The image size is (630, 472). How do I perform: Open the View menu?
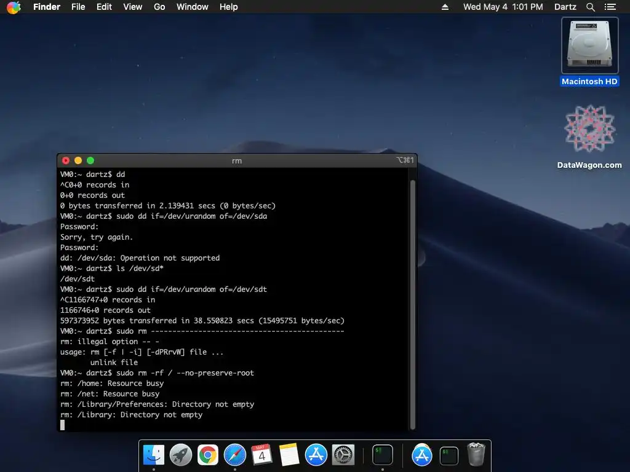pos(133,7)
